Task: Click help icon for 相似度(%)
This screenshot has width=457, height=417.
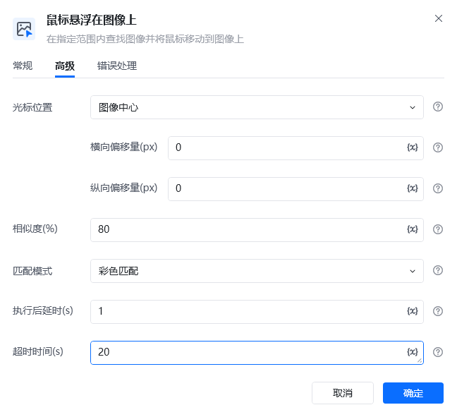Action: [x=437, y=229]
